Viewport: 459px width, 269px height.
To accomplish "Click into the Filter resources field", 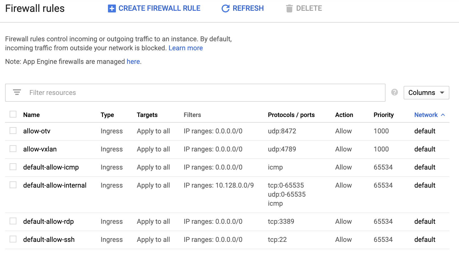I will click(x=198, y=93).
